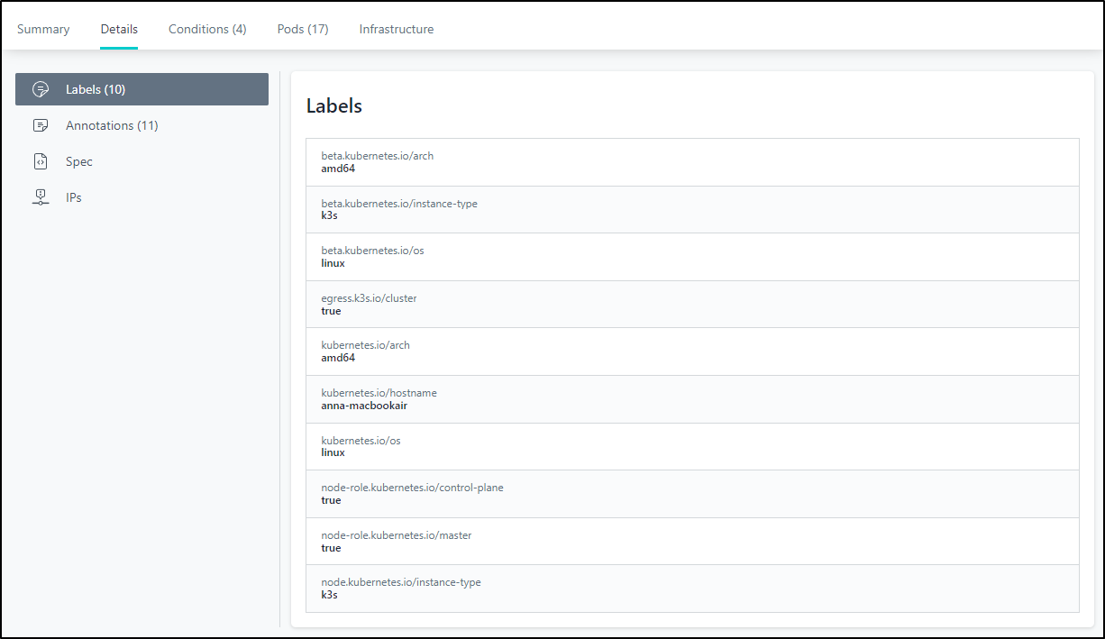1105x639 pixels.
Task: Click the node.kubernetes.io/instance-type label key
Action: 401,582
